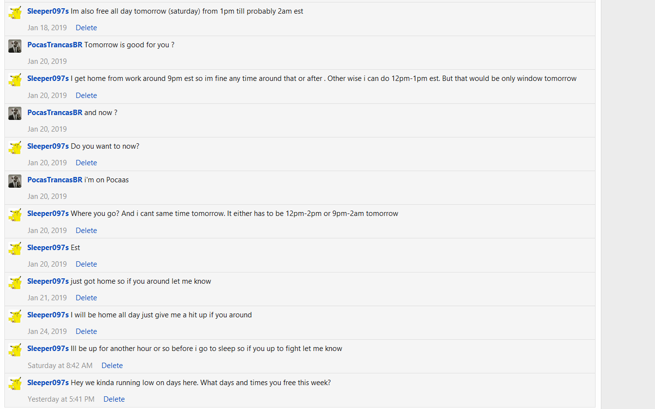
Task: Click PocasTrancasBR avatar beside 'i'm on Pocaas'
Action: pyautogui.click(x=15, y=181)
